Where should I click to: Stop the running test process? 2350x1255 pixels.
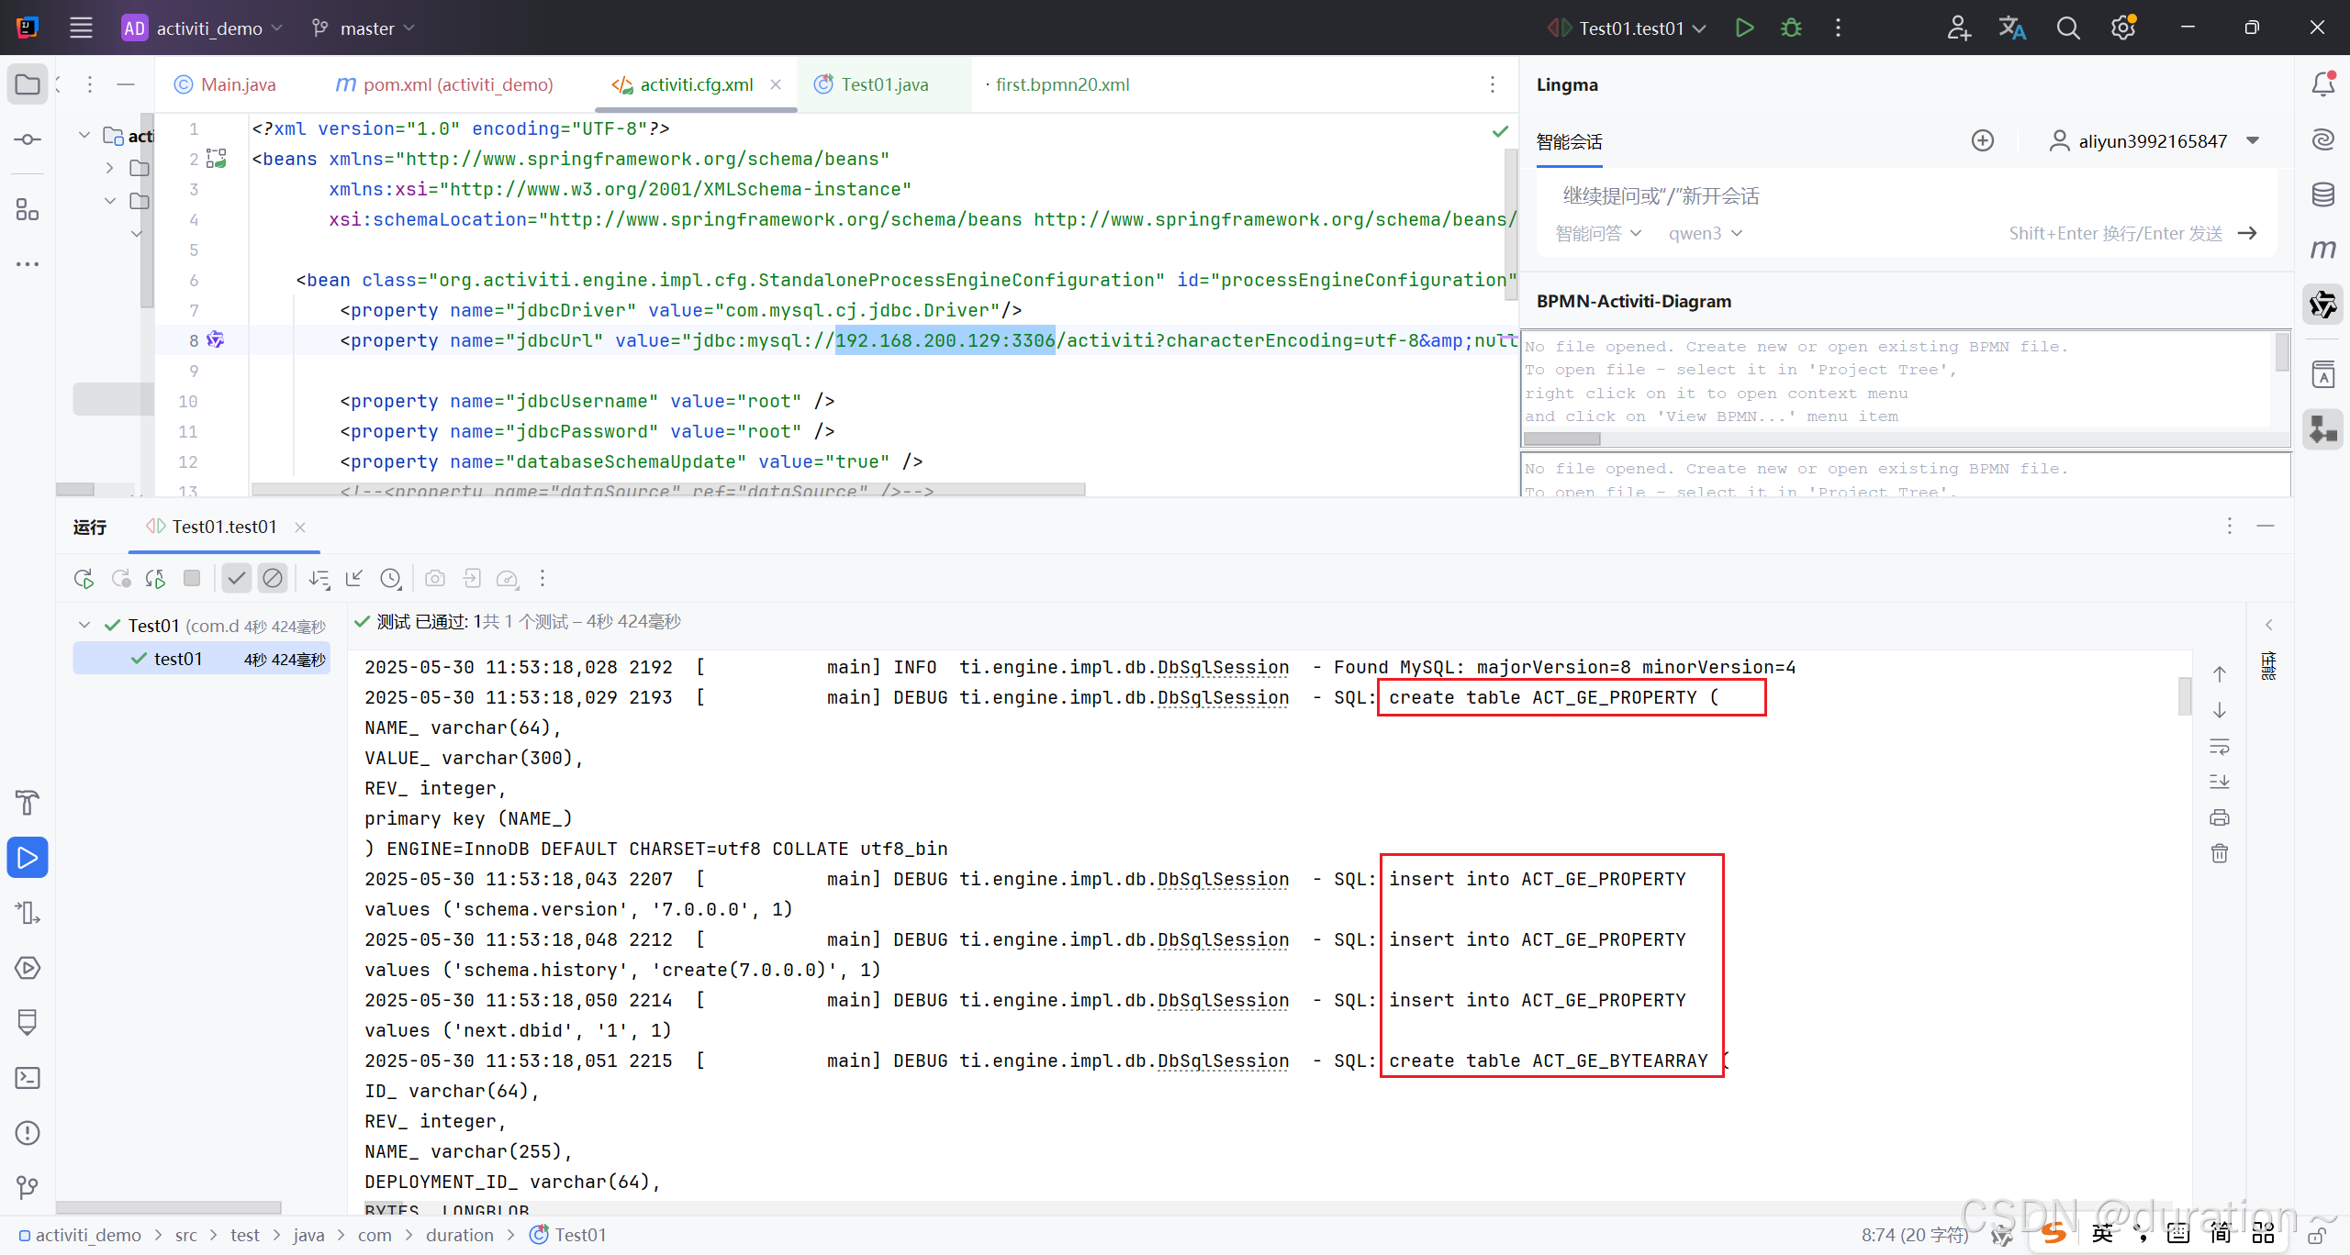192,578
